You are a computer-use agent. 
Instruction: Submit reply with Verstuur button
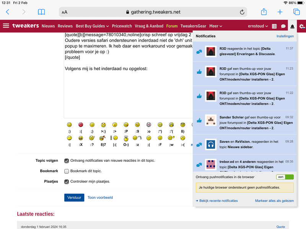point(74,197)
